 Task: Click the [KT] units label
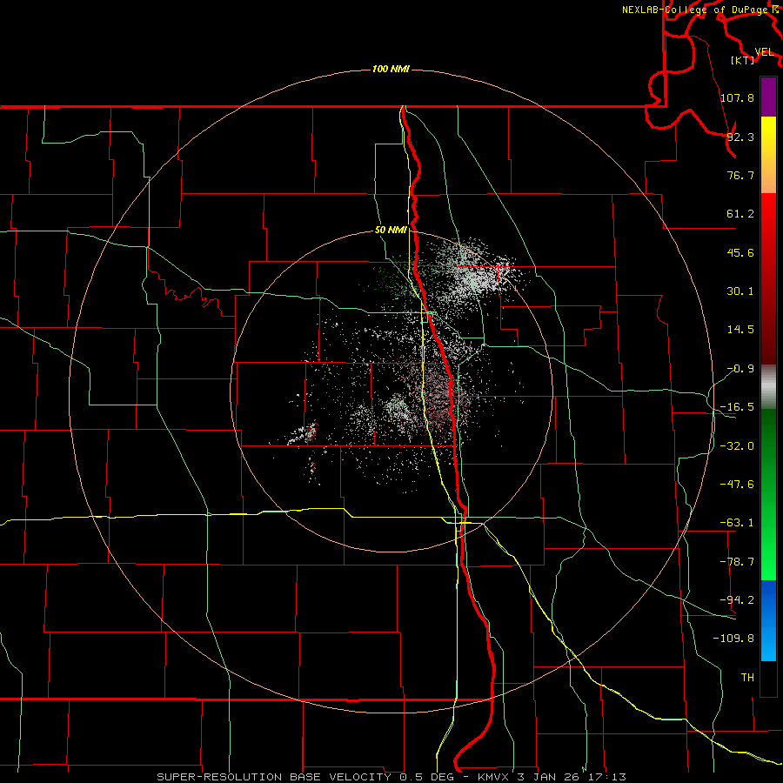pos(743,60)
